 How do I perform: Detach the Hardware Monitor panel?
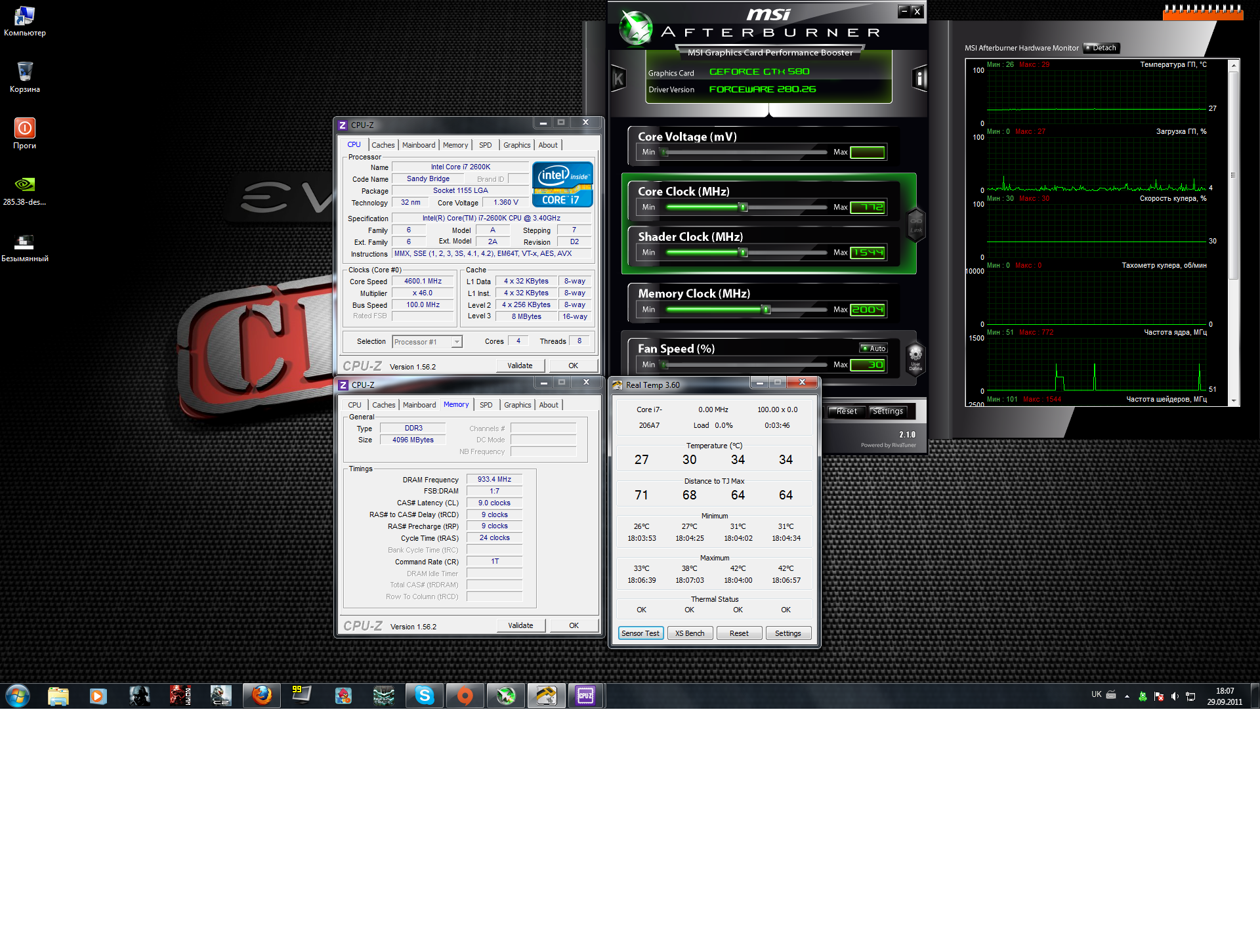click(x=1101, y=48)
